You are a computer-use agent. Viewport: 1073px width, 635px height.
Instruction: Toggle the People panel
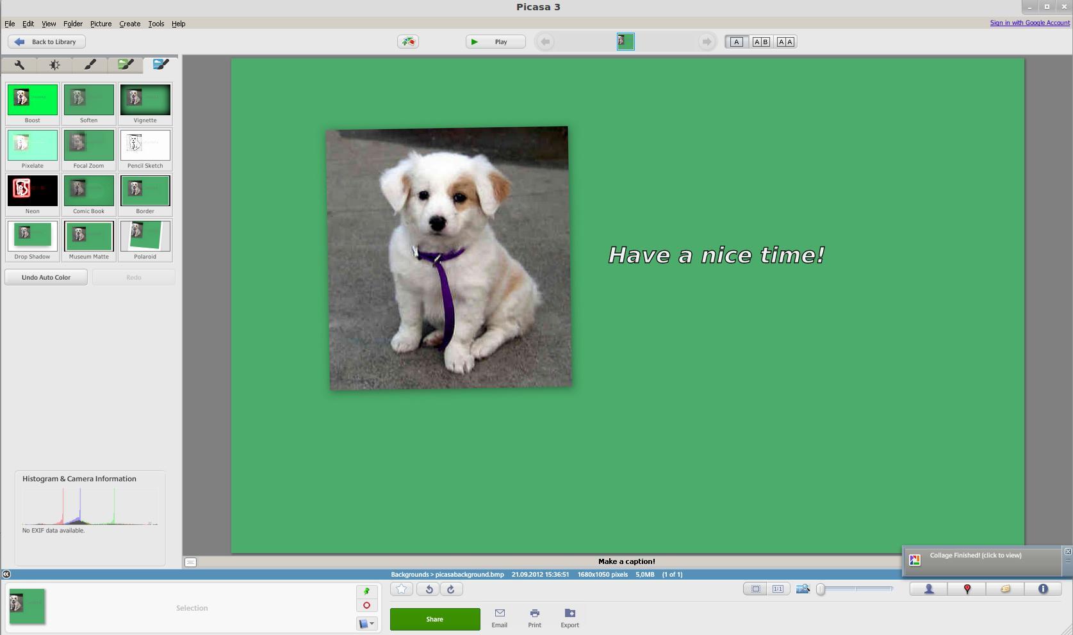[928, 589]
